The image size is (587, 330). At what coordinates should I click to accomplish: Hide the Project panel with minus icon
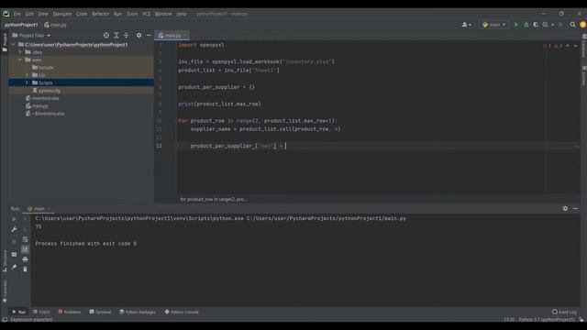[x=149, y=35]
